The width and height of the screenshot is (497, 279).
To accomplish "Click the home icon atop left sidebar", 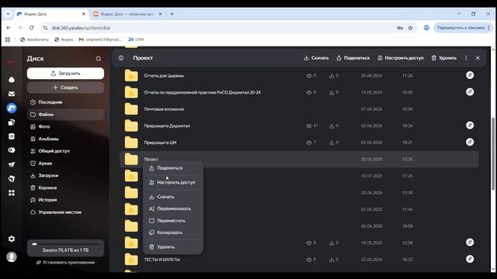I will click(x=12, y=79).
